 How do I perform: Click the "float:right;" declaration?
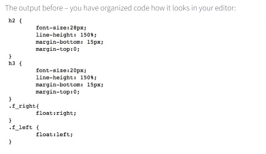(x=56, y=113)
